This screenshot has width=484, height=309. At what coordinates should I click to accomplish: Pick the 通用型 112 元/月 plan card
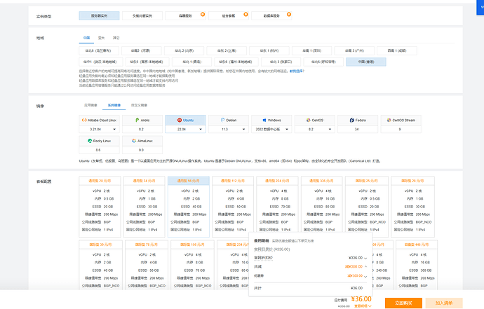[x=233, y=207]
